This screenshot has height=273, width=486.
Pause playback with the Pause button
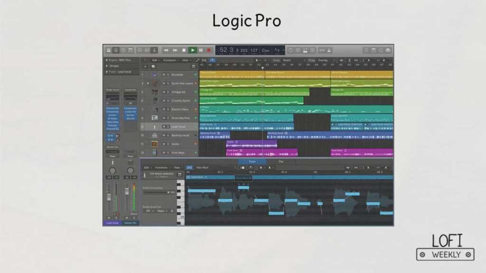tap(200, 50)
